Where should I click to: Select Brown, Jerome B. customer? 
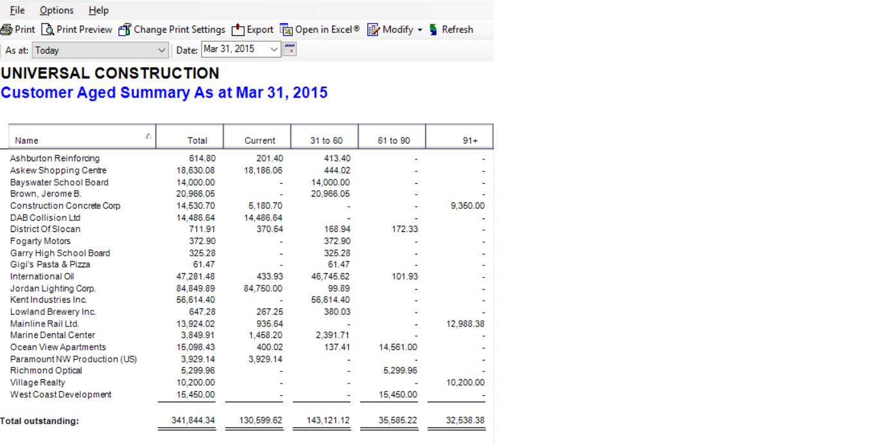[46, 194]
